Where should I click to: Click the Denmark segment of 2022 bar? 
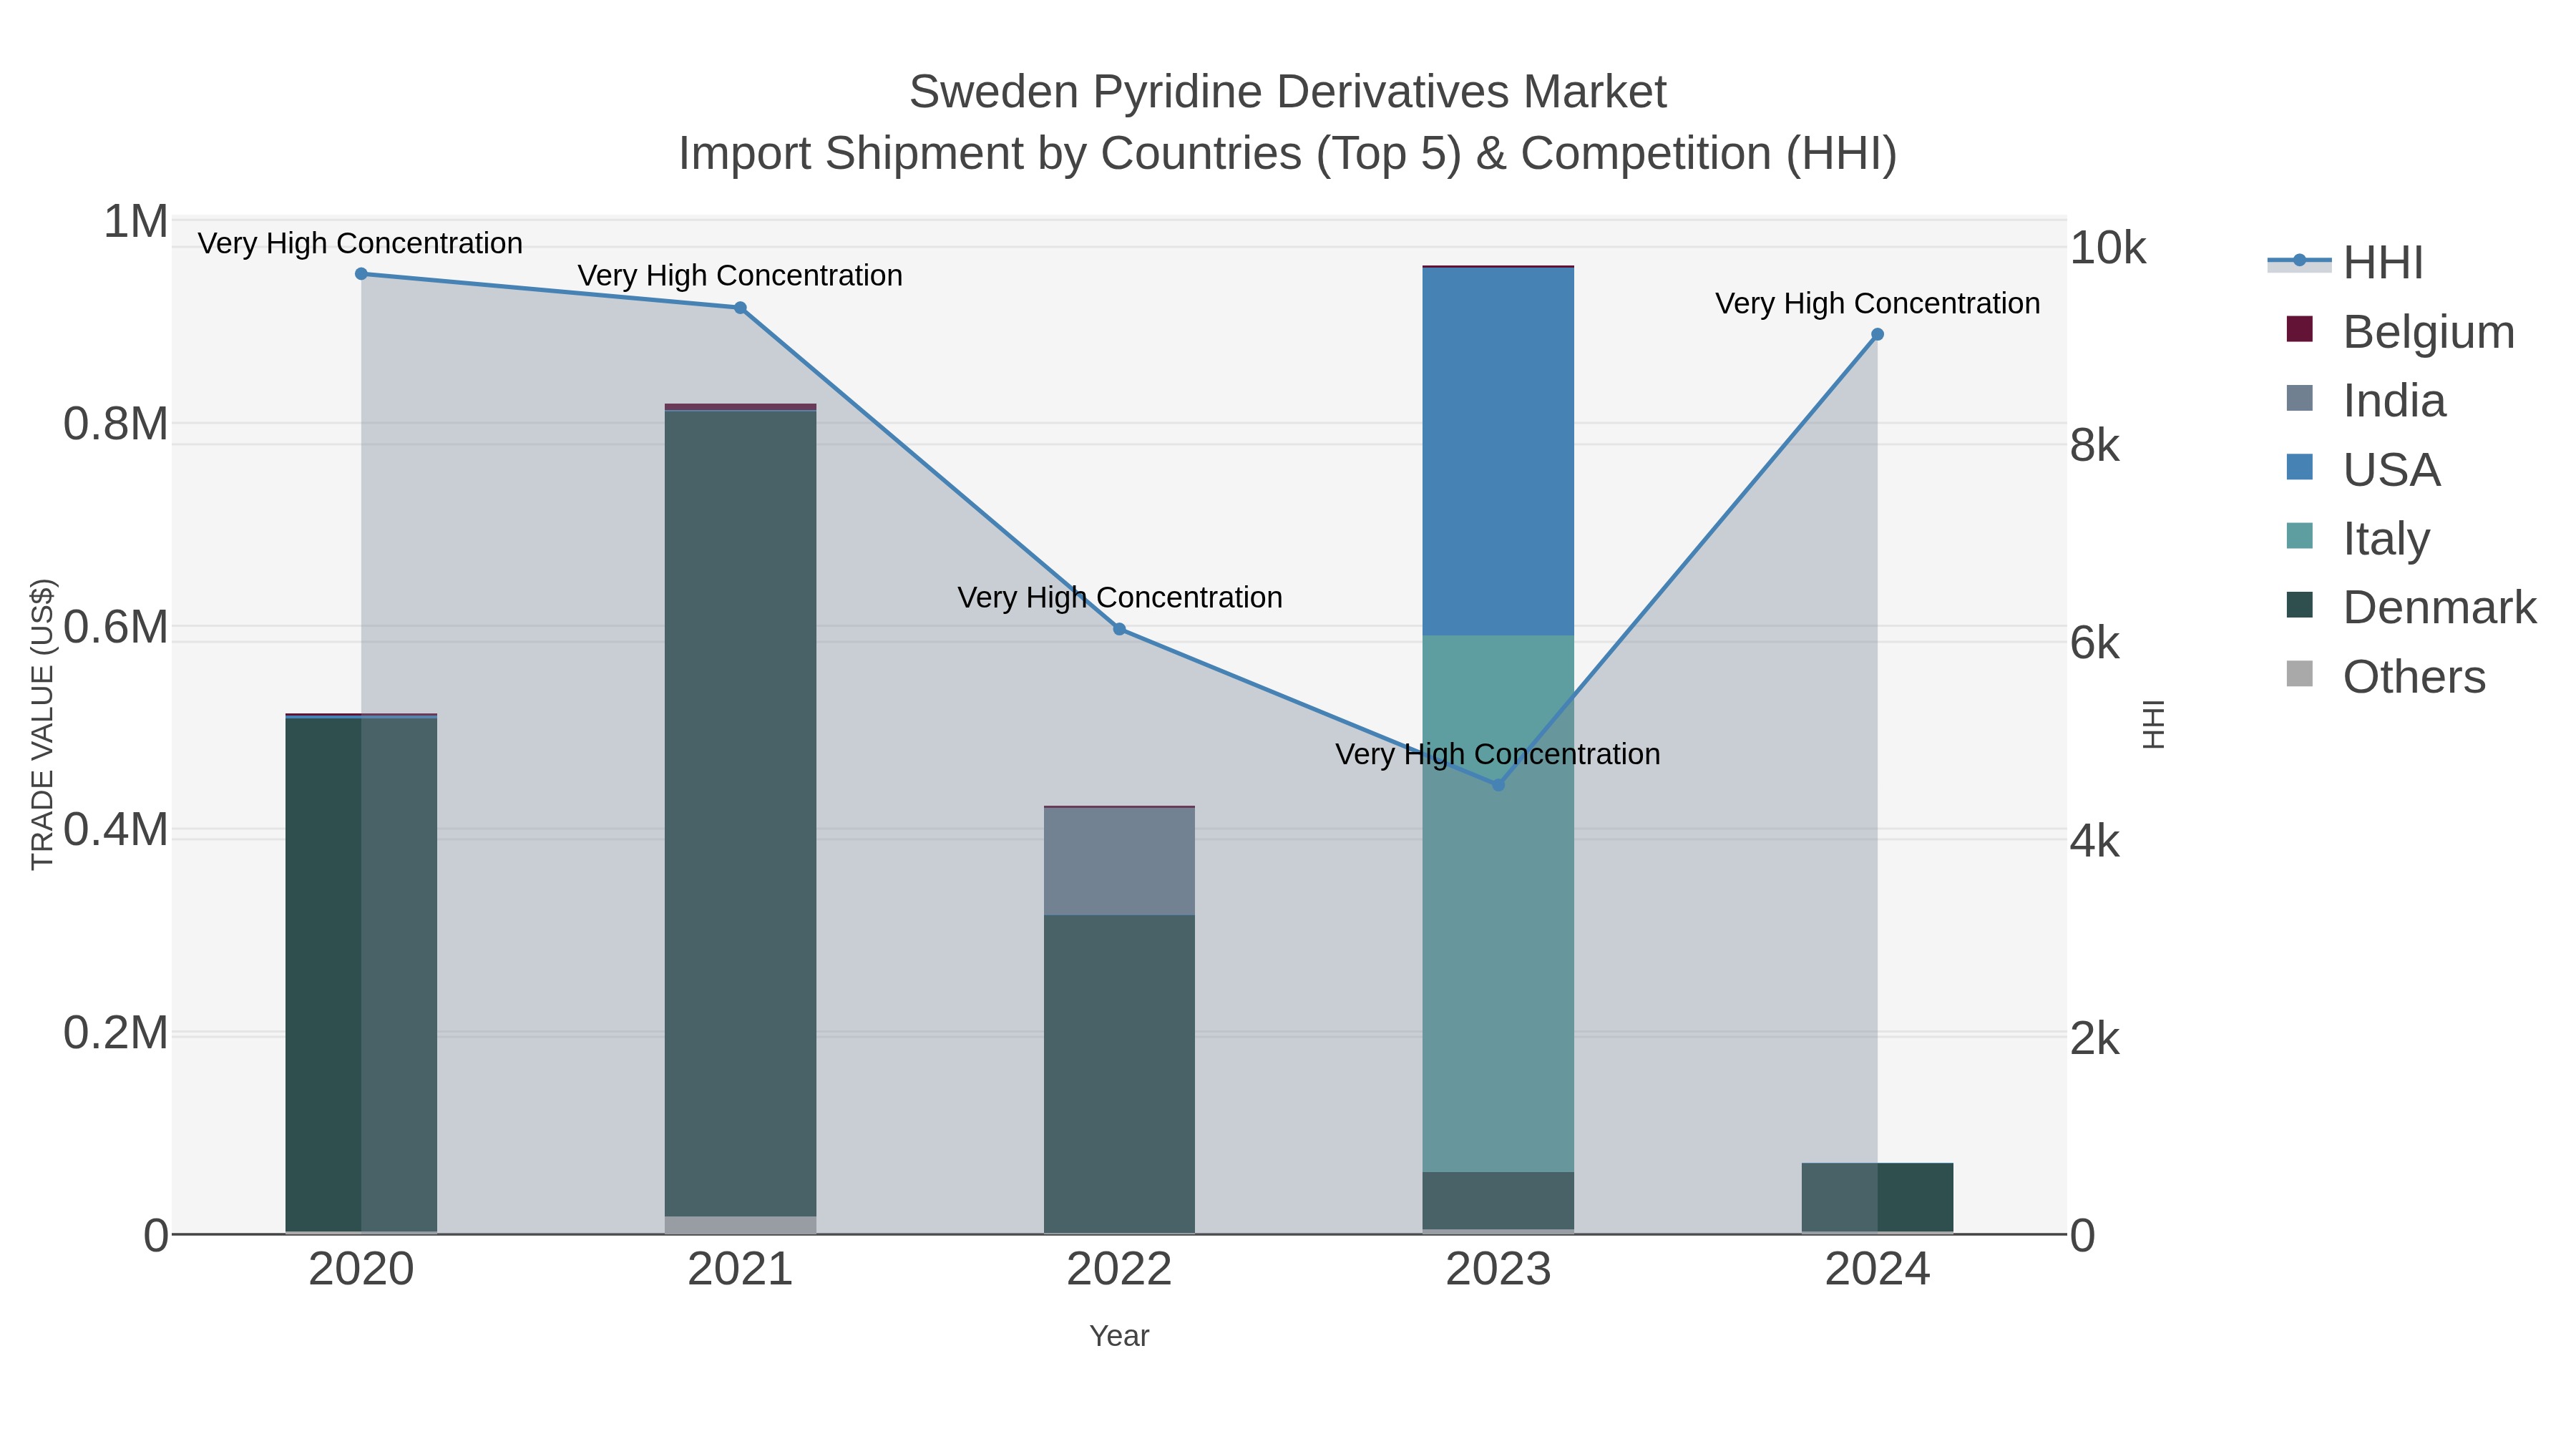[x=1119, y=1074]
